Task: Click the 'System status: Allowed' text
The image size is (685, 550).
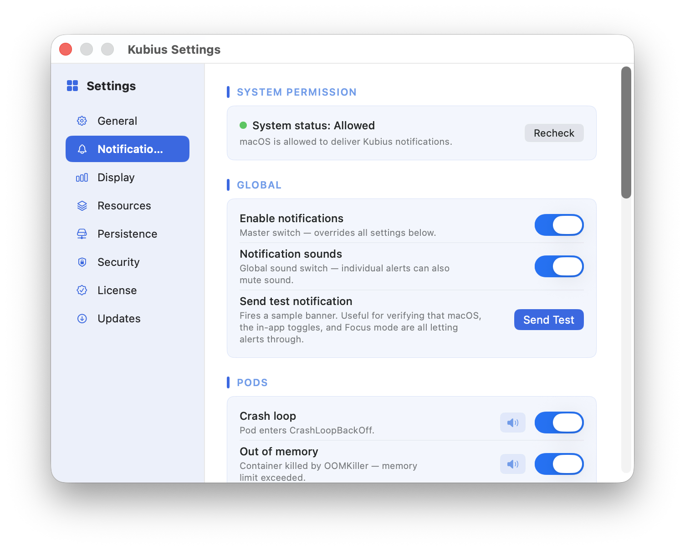Action: [x=313, y=125]
